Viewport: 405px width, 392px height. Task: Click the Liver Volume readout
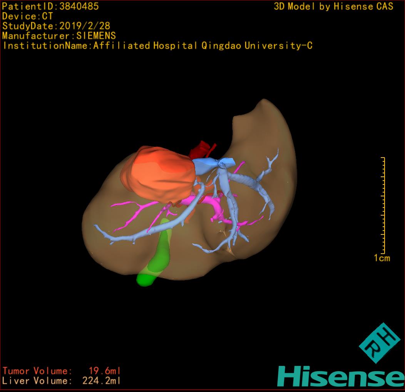(62, 381)
